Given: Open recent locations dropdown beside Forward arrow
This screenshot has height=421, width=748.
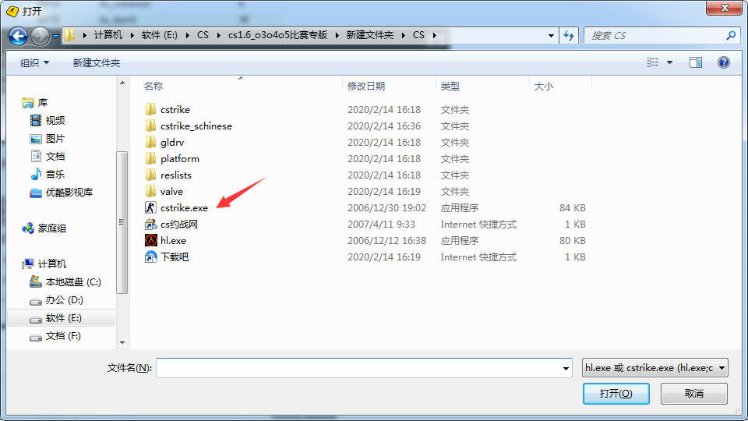Looking at the screenshot, I should tap(55, 36).
